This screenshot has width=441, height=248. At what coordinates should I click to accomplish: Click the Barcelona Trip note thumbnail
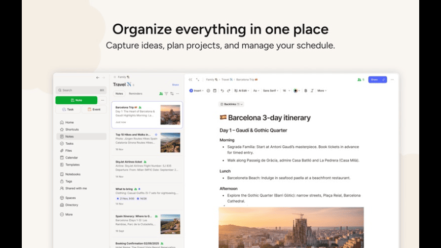click(170, 114)
